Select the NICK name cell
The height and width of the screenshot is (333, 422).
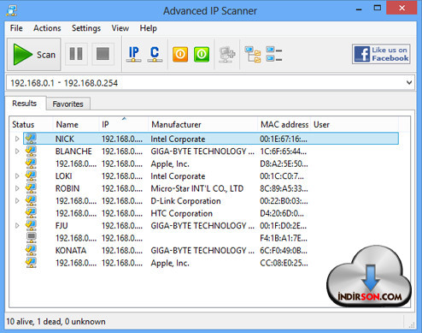pos(65,139)
